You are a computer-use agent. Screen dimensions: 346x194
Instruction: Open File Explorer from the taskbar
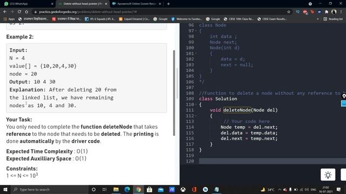[116, 189]
